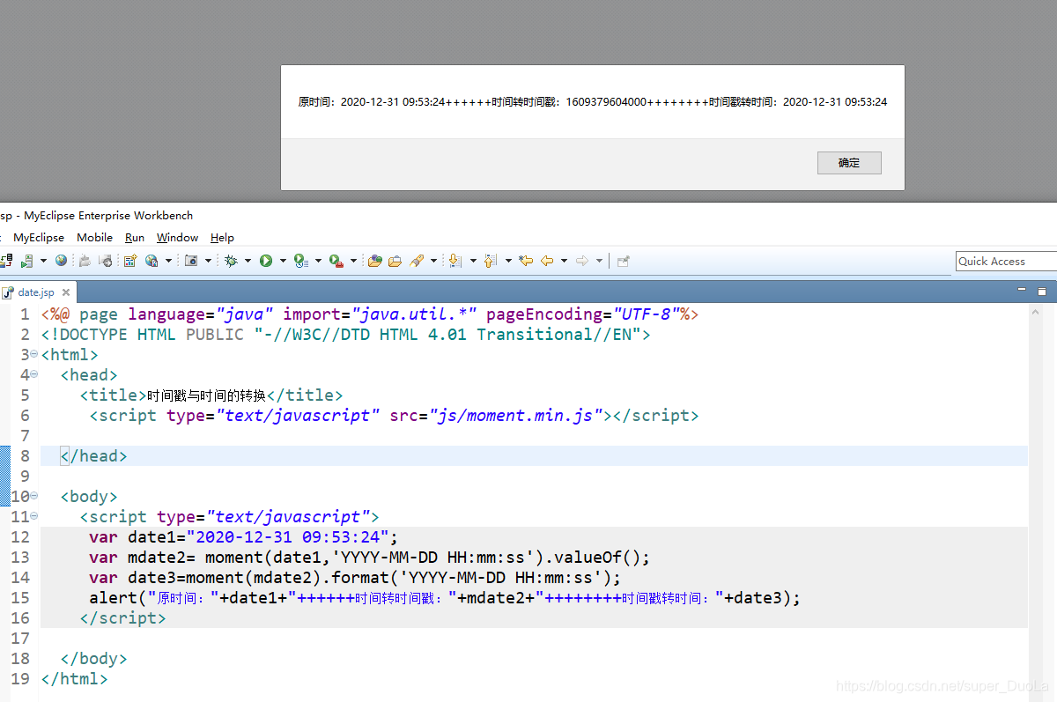Click the Debug bug icon in toolbar

coord(231,261)
